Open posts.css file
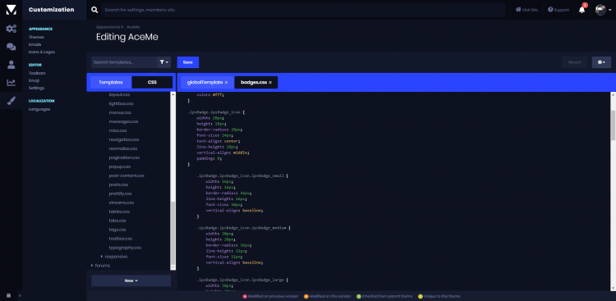The image size is (616, 301). [x=118, y=185]
